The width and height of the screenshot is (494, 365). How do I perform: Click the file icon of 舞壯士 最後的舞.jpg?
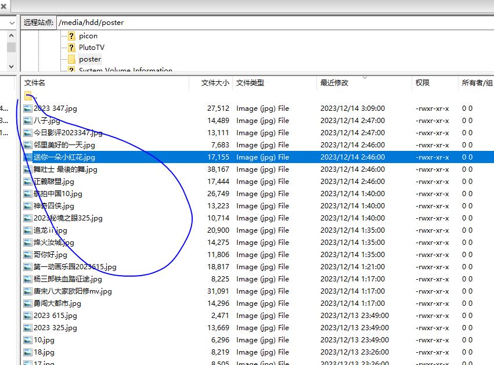28,169
